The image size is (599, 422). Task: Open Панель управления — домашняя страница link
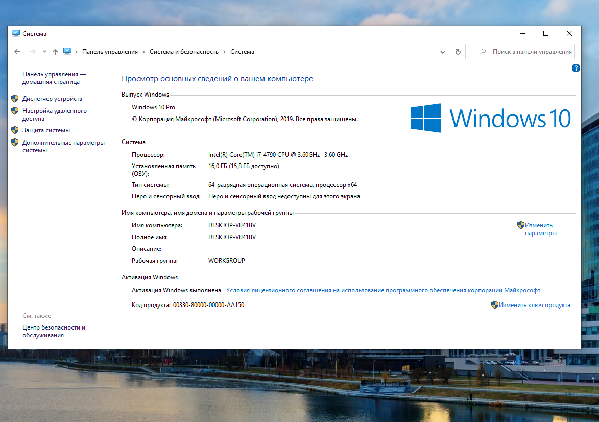coord(54,78)
